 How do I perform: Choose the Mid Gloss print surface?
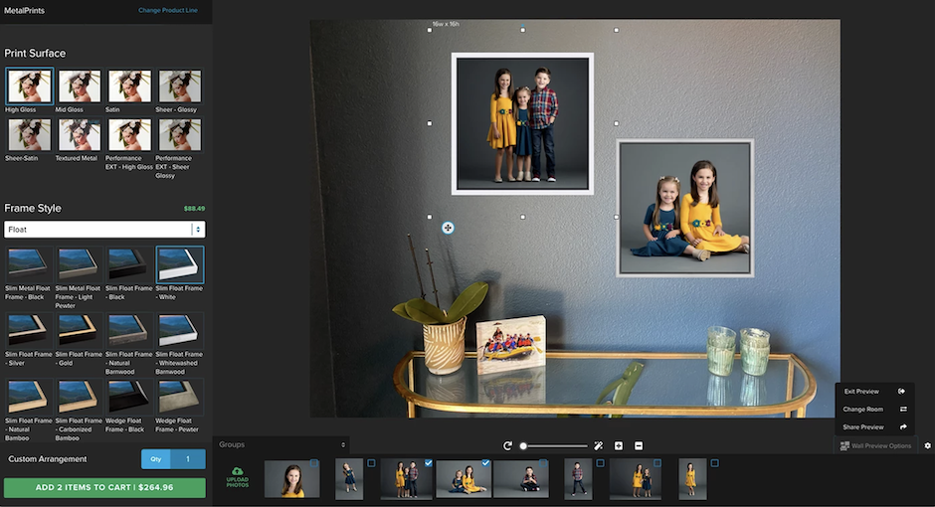80,85
